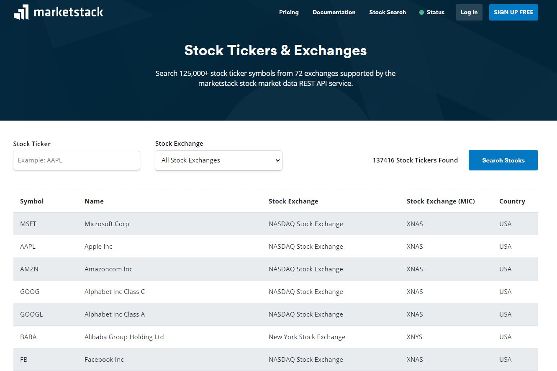The image size is (557, 371).
Task: Click the green Status indicator dot
Action: pos(421,13)
